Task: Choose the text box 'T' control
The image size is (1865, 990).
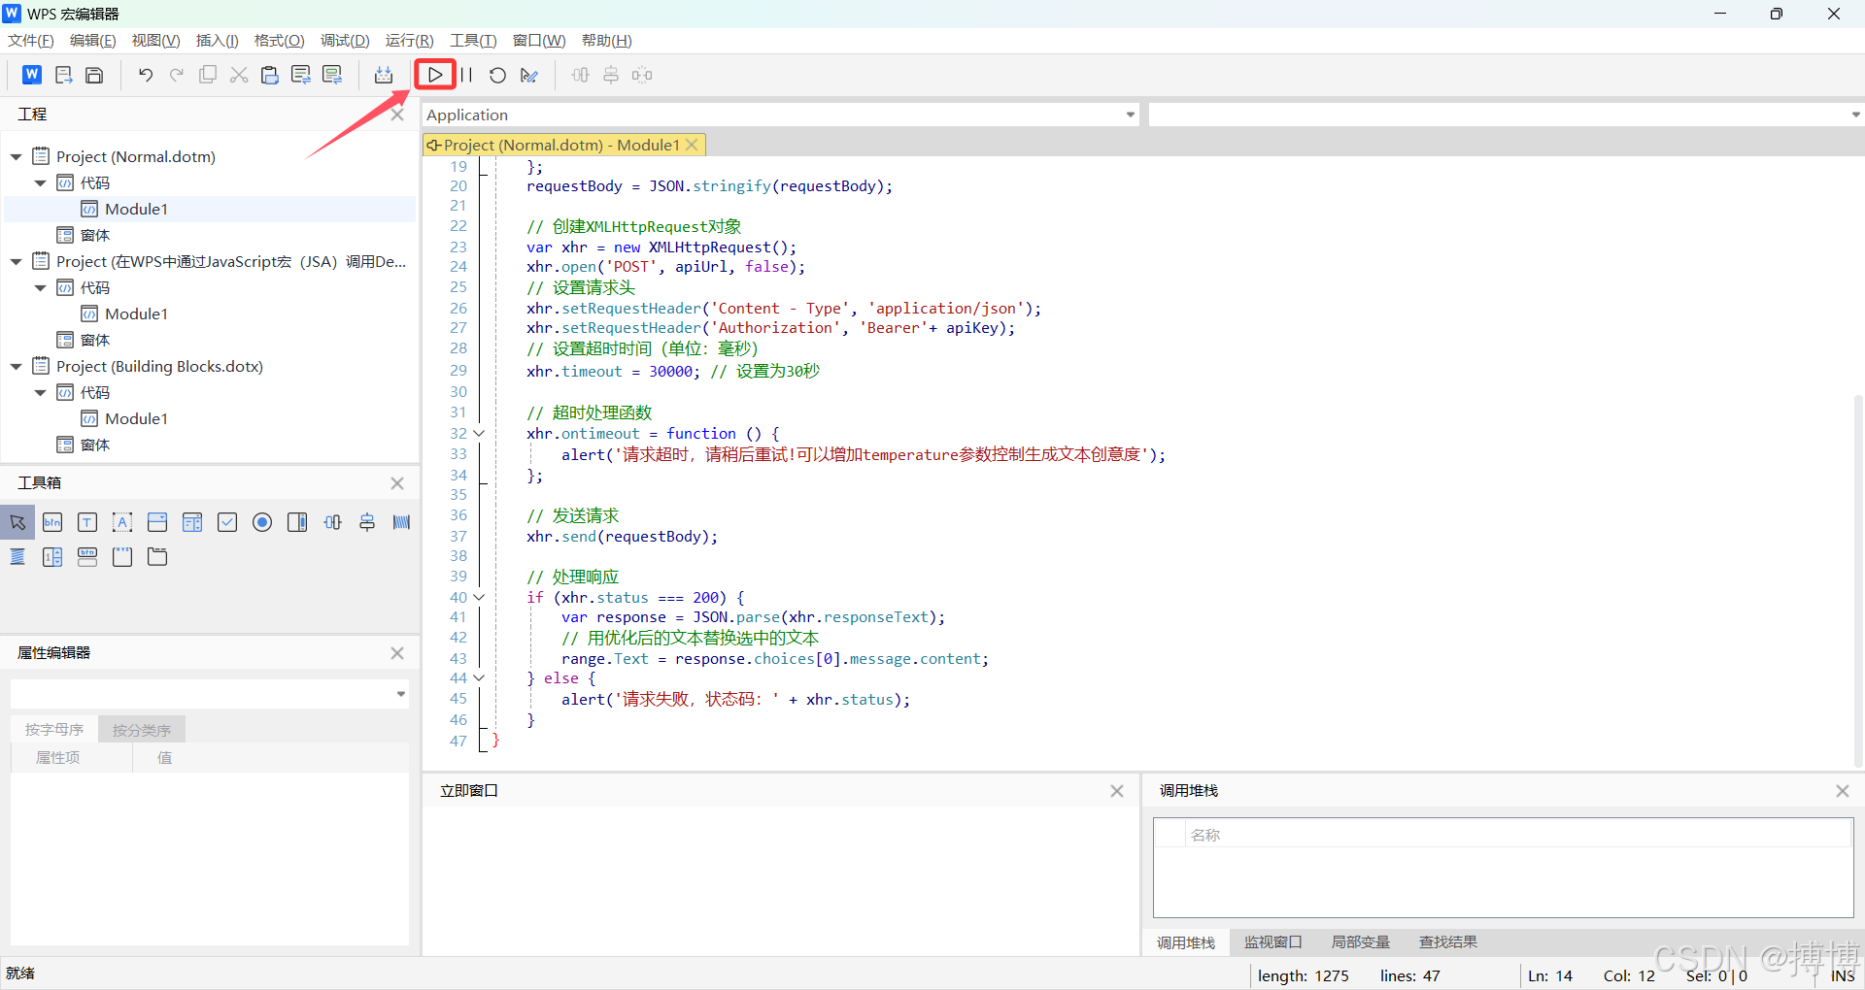Action: 87,522
